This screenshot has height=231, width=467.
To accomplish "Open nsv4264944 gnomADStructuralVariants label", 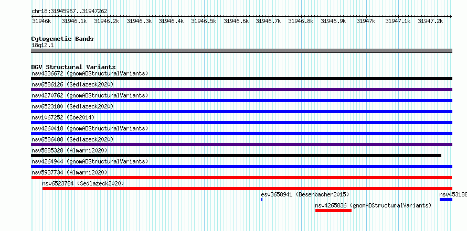I will [90, 161].
